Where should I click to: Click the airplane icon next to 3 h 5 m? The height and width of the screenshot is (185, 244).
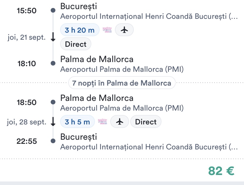pyautogui.click(x=119, y=122)
